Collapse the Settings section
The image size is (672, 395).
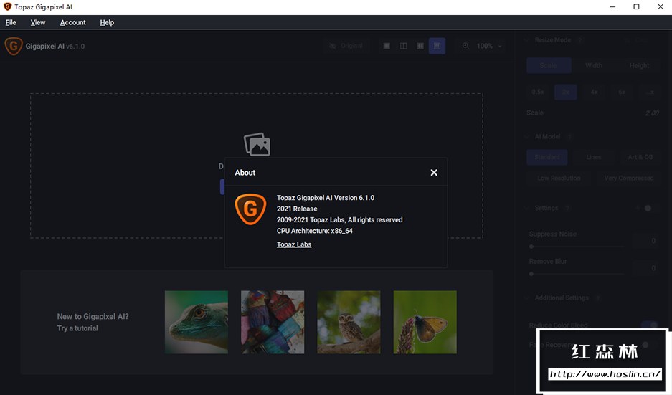point(526,208)
